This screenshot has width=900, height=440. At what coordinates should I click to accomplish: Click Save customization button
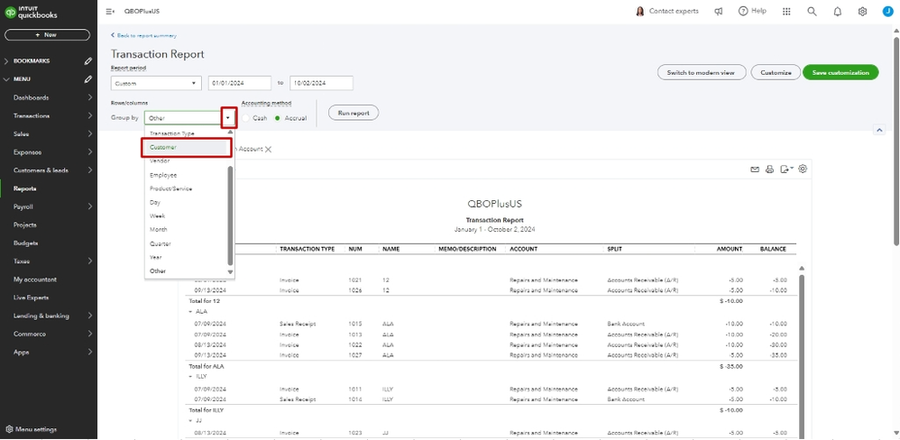click(840, 73)
